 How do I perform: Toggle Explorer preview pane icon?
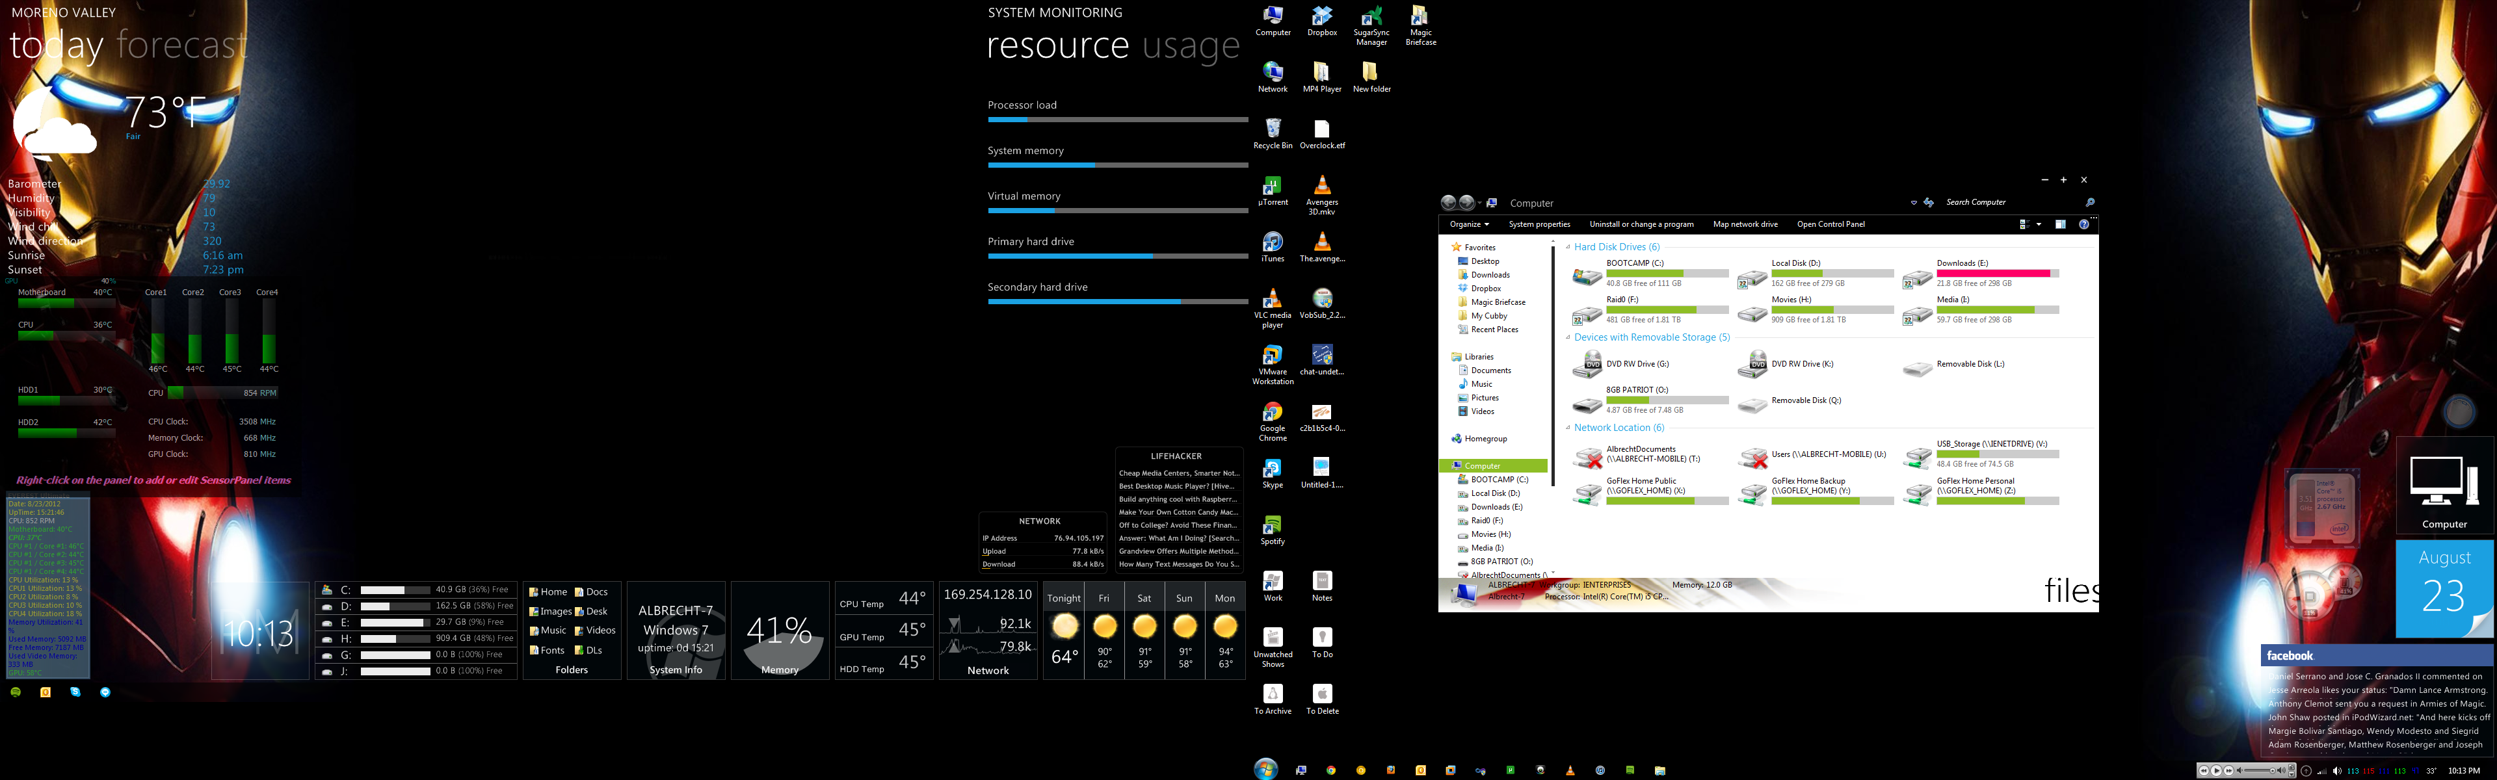click(x=2060, y=224)
